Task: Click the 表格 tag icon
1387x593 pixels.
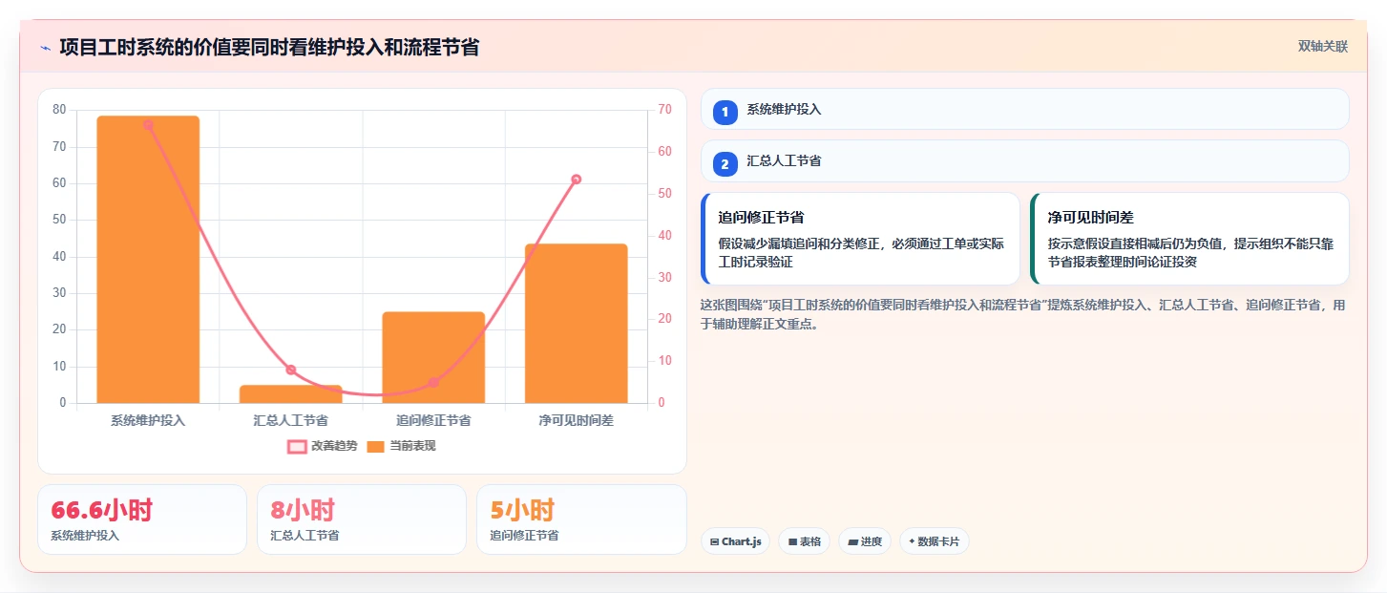Action: point(792,541)
